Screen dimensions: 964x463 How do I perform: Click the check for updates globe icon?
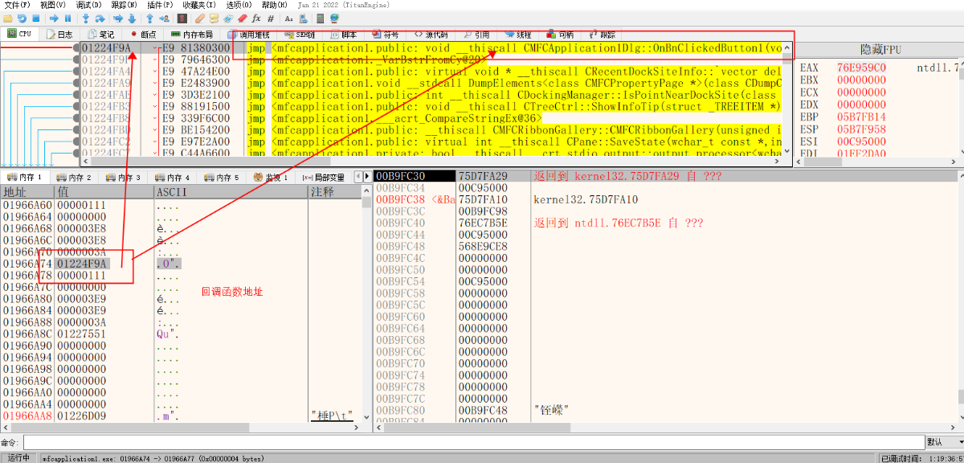[x=334, y=18]
